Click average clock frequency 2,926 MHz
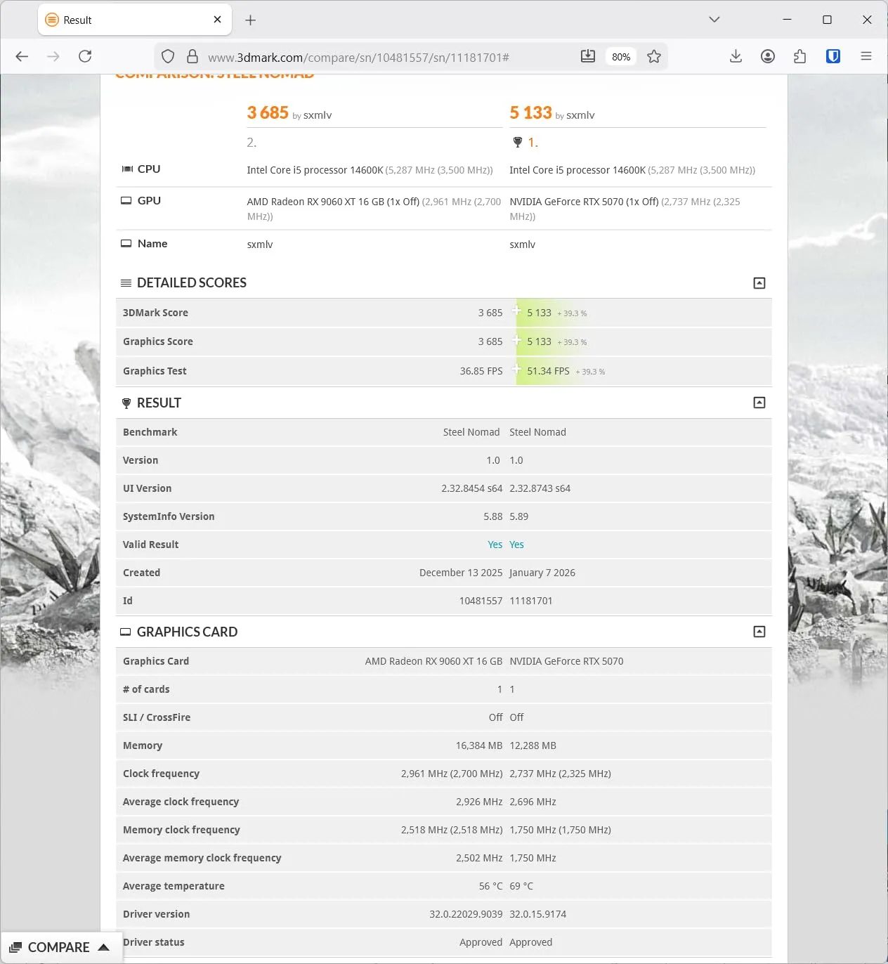888x964 pixels. click(x=479, y=802)
